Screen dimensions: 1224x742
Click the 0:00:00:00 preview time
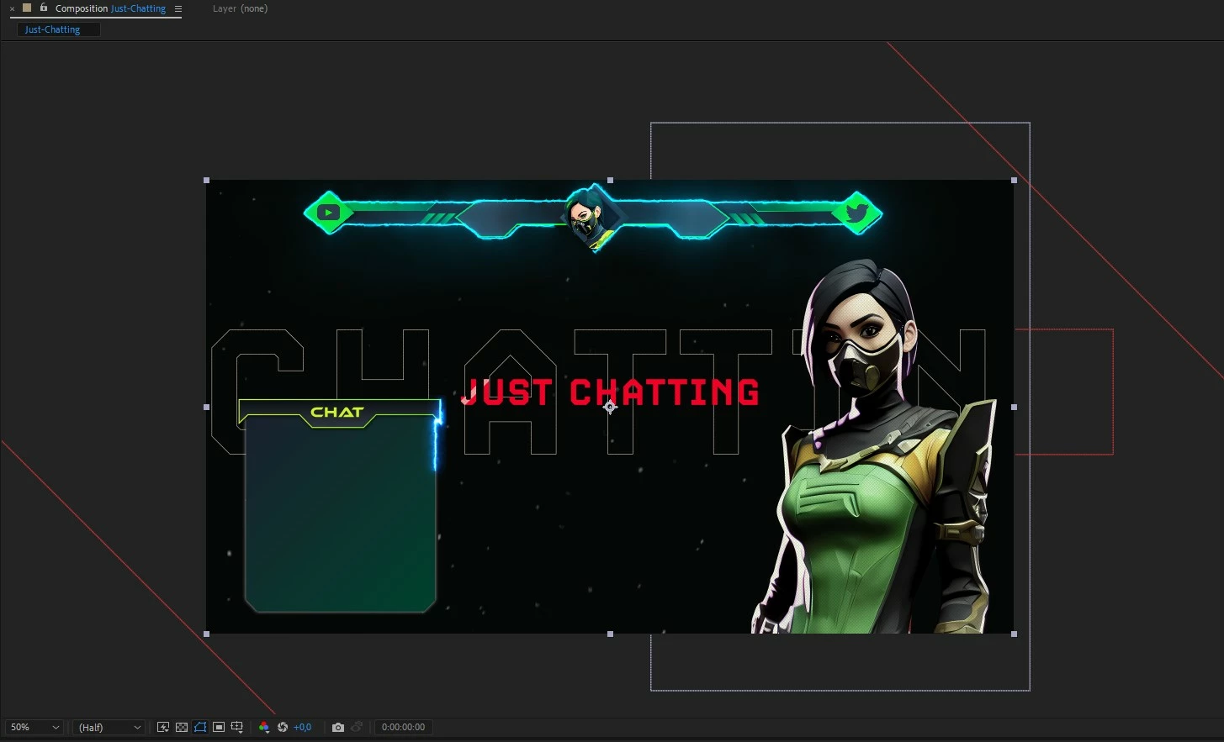404,727
